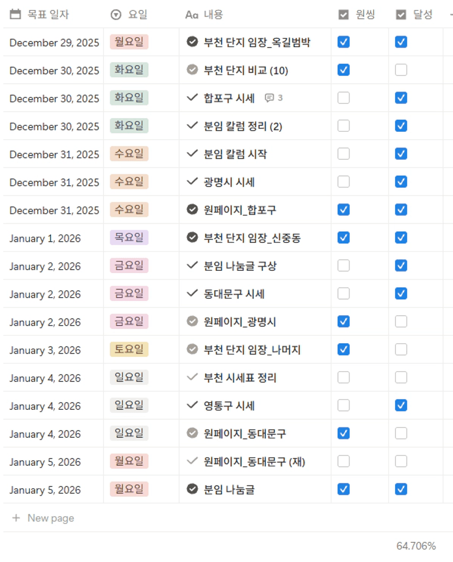Open 요일 tag dropdown for 부천 단지 임장_신중동
The height and width of the screenshot is (562, 453).
click(129, 237)
